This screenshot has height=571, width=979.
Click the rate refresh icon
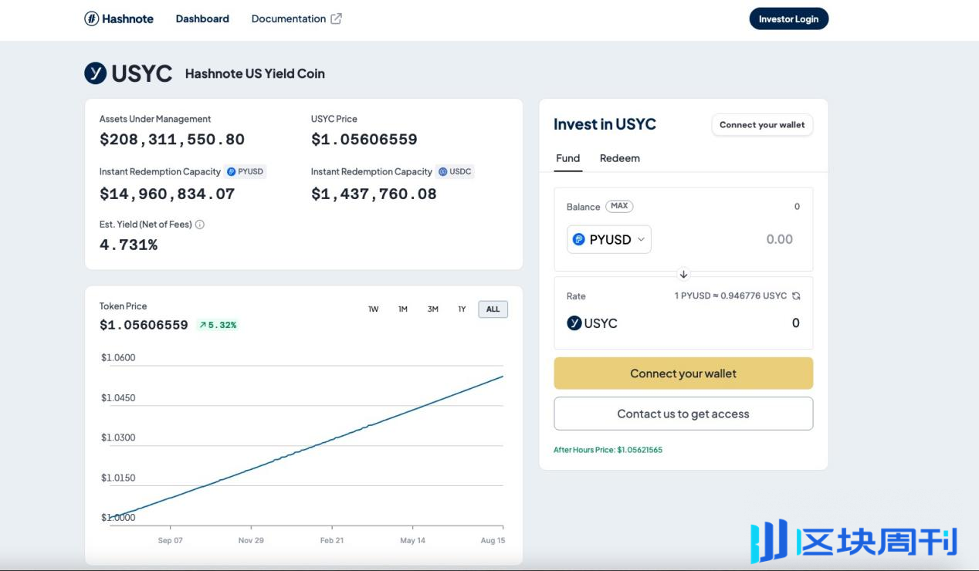pyautogui.click(x=796, y=296)
